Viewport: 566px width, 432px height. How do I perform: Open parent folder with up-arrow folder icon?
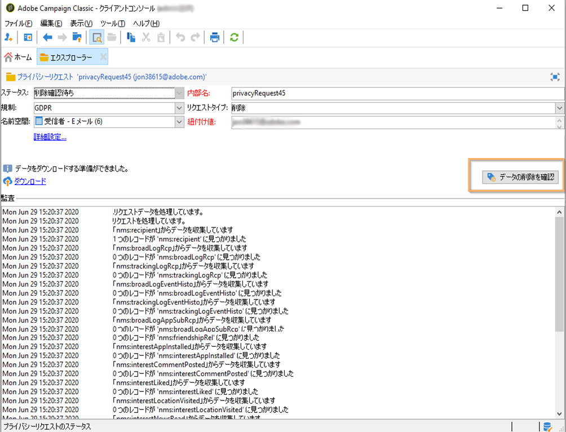click(77, 37)
